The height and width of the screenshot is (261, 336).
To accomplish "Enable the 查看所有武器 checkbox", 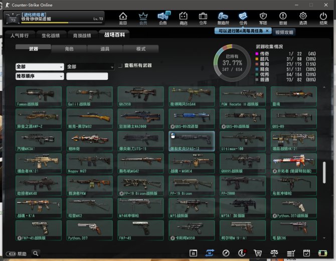I will (120, 65).
